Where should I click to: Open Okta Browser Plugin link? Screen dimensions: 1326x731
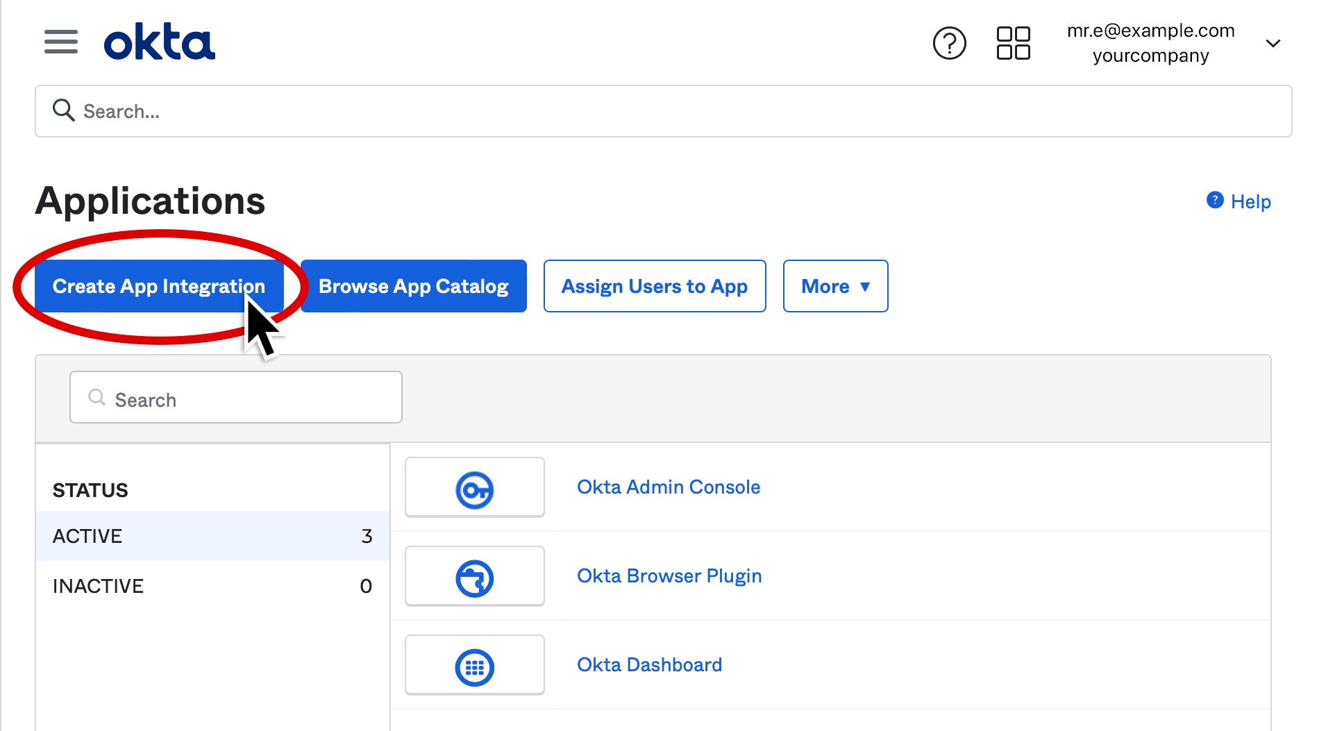(669, 576)
